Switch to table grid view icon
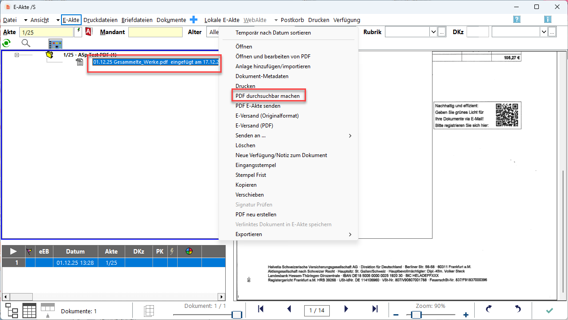Viewport: 568px width, 320px height. tap(29, 311)
